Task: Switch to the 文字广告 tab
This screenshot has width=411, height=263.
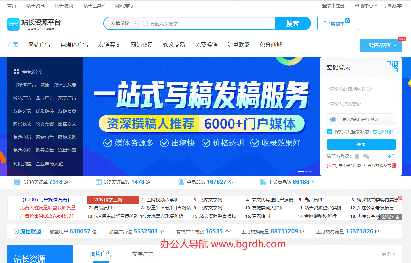Action: pyautogui.click(x=142, y=254)
